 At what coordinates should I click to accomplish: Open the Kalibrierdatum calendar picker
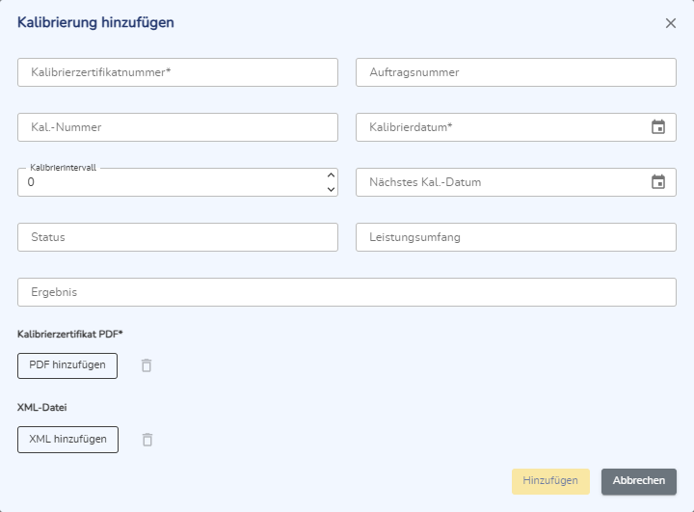658,127
